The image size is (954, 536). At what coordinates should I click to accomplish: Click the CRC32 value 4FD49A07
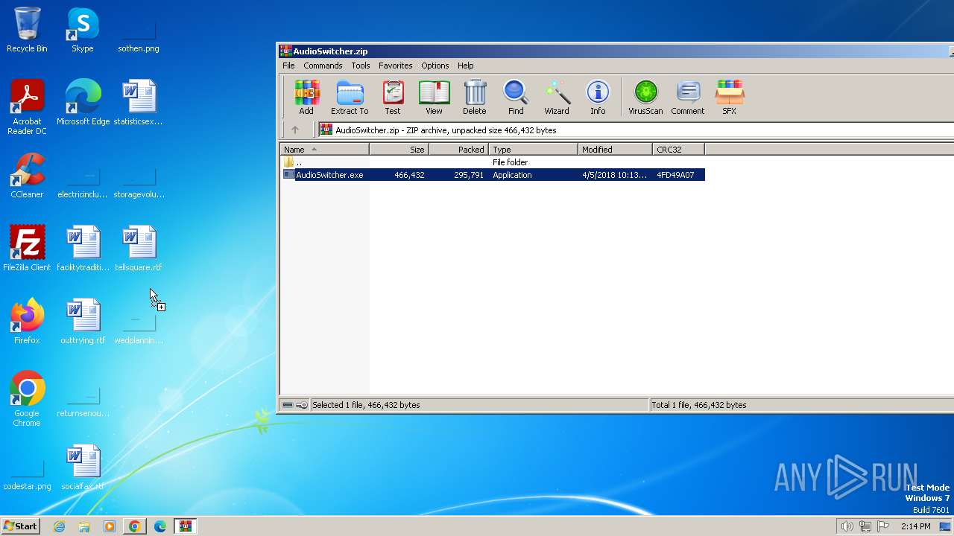click(x=675, y=175)
